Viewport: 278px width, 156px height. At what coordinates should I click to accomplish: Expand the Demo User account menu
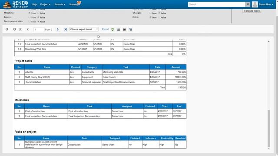266,4
